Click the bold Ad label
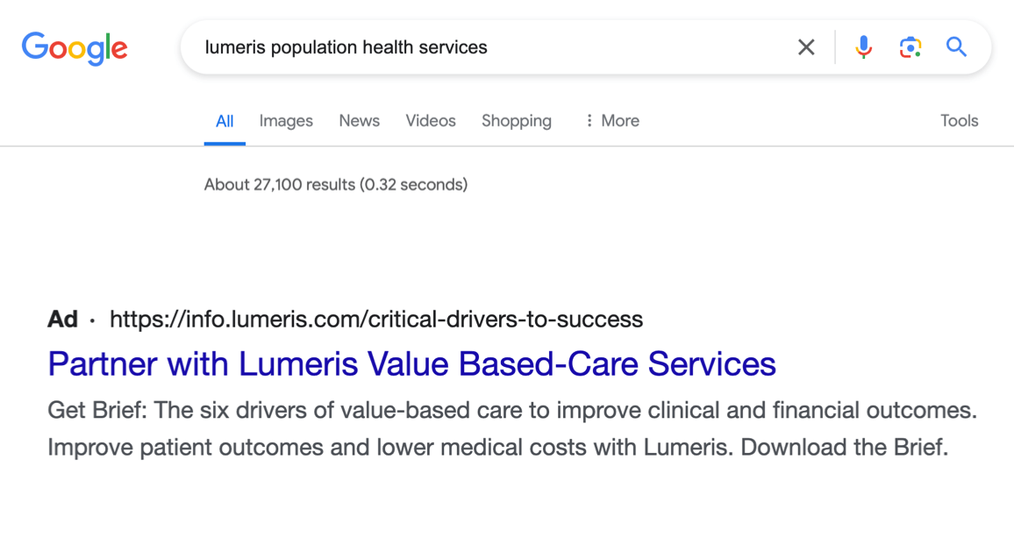The width and height of the screenshot is (1014, 553). (x=63, y=319)
